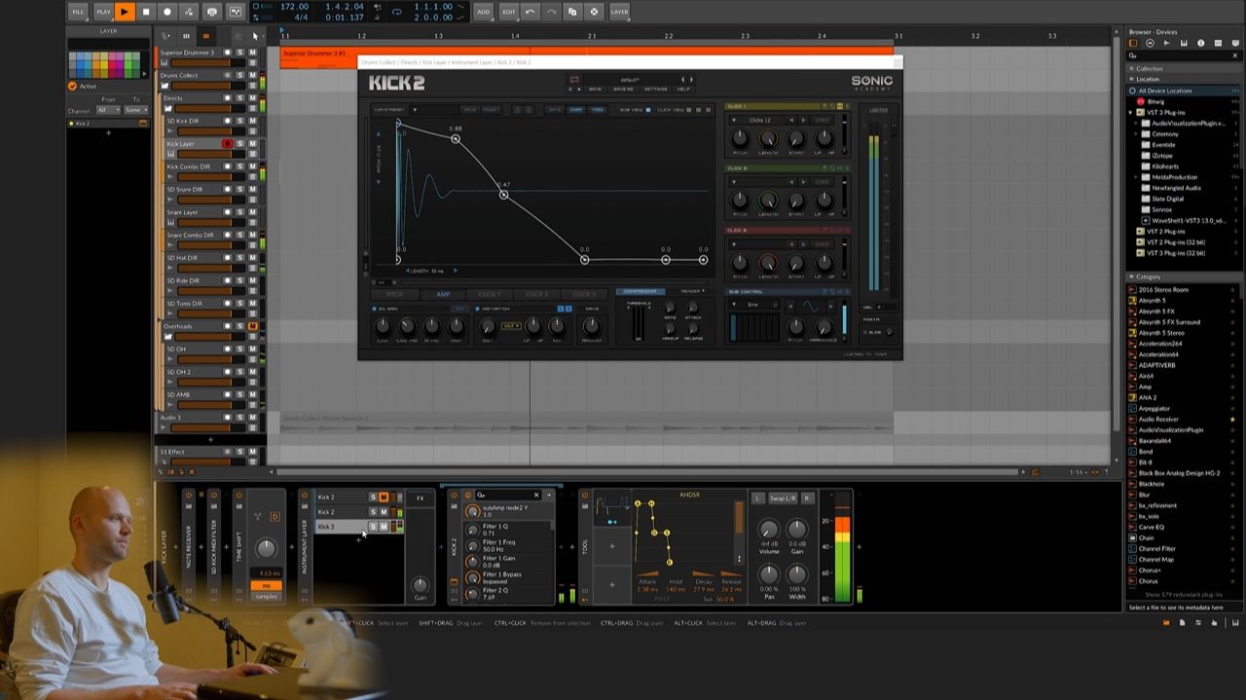Click SAVE in Kick 2 preset bar

[x=593, y=89]
